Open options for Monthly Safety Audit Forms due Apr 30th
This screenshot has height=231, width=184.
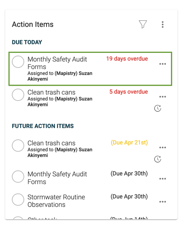[162, 179]
